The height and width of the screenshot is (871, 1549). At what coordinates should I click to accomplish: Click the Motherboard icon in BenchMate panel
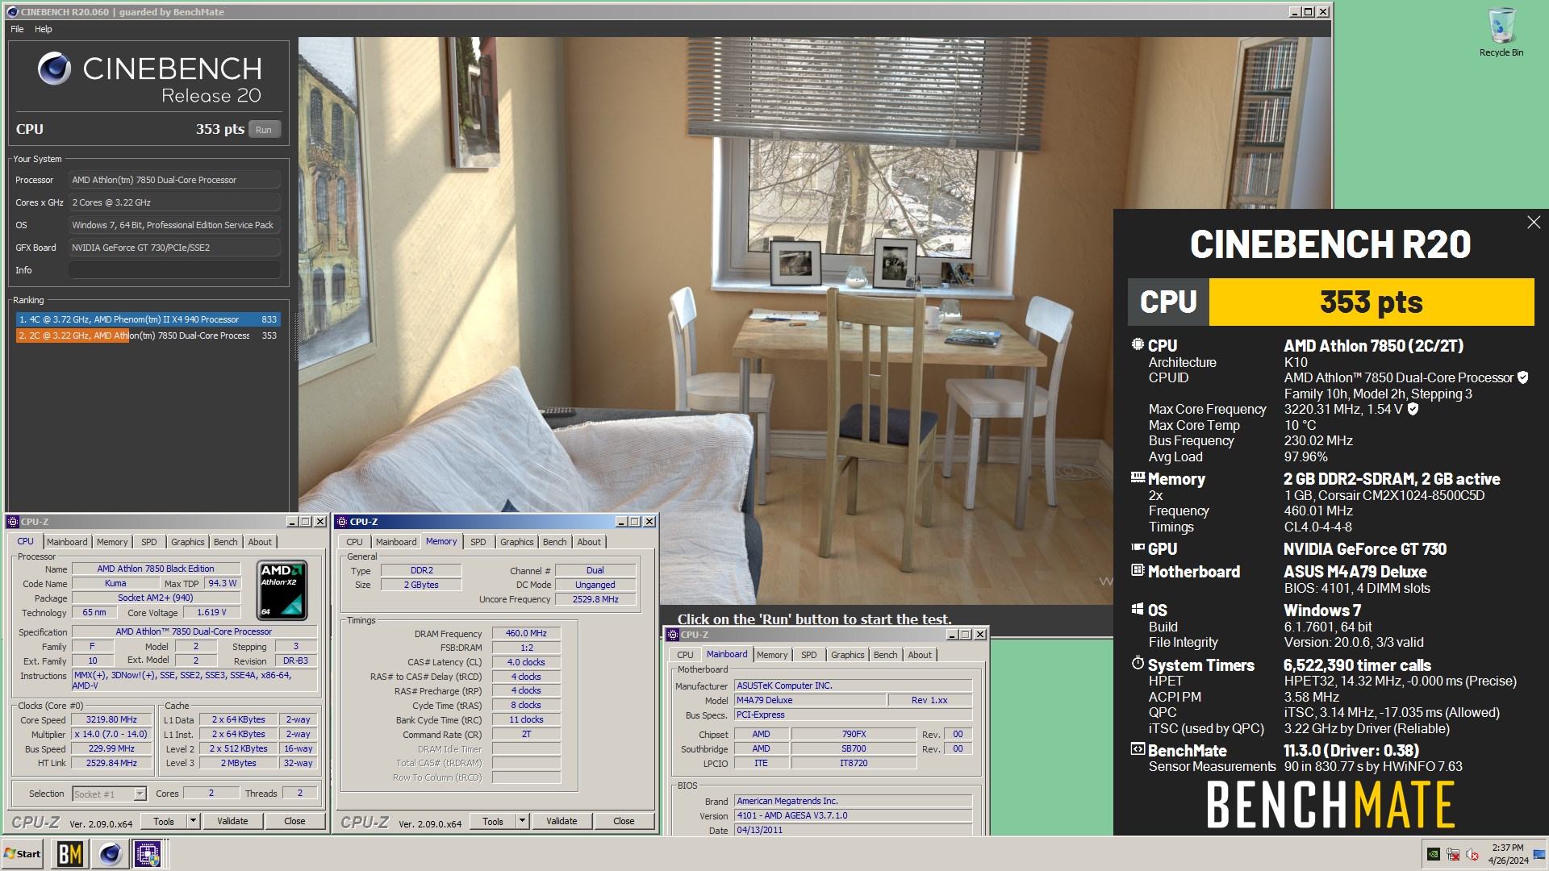[1138, 570]
